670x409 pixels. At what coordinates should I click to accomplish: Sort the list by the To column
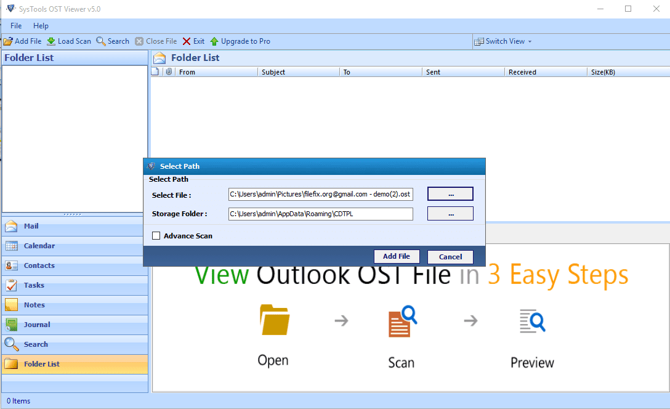(381, 72)
